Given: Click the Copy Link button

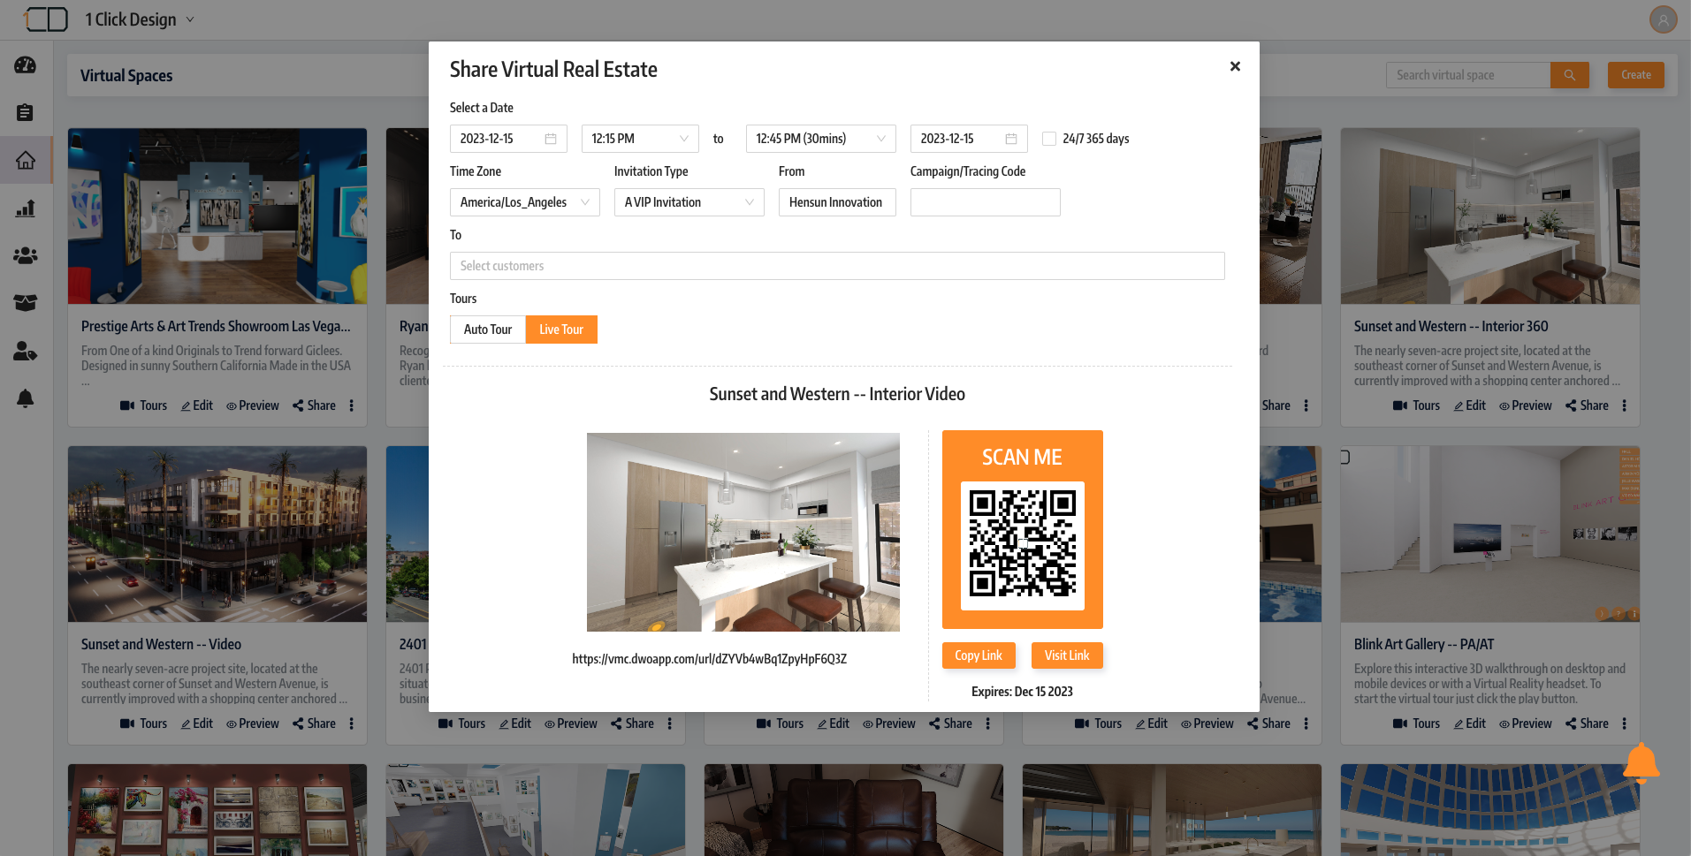Looking at the screenshot, I should (x=979, y=655).
